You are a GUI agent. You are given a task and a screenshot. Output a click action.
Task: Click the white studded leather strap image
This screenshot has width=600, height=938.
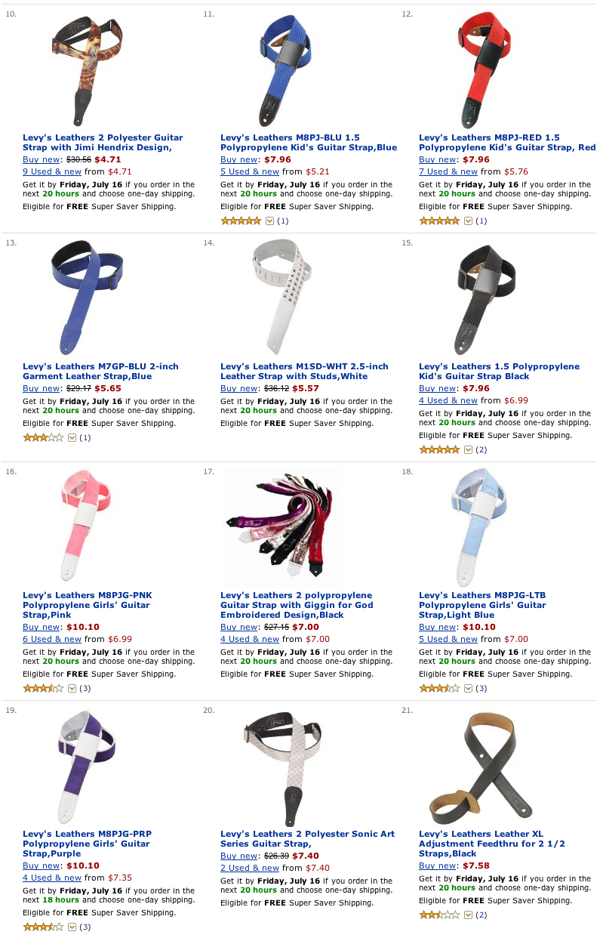coord(281,297)
